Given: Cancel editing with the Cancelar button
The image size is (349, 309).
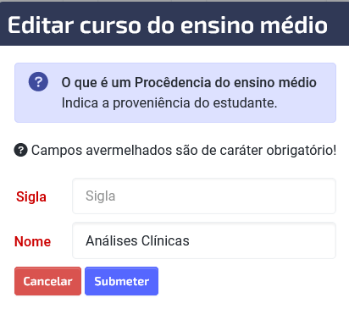Looking at the screenshot, I should (x=47, y=281).
